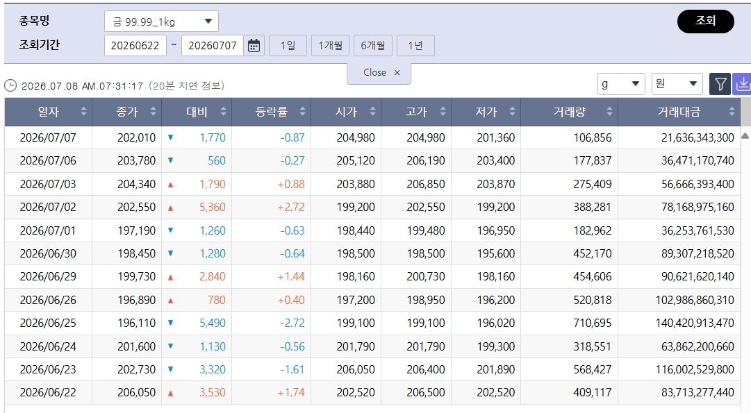The width and height of the screenshot is (751, 413).
Task: Open the 원 currency dropdown
Action: 677,84
